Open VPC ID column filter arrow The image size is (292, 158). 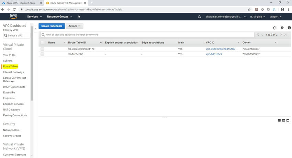238,43
